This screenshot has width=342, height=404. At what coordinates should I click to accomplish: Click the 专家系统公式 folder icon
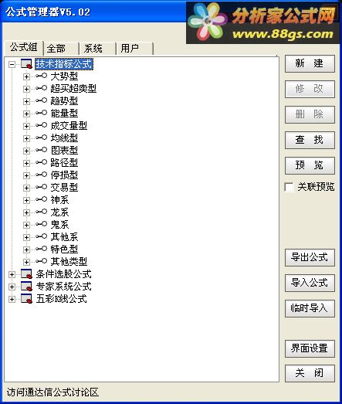click(x=26, y=287)
